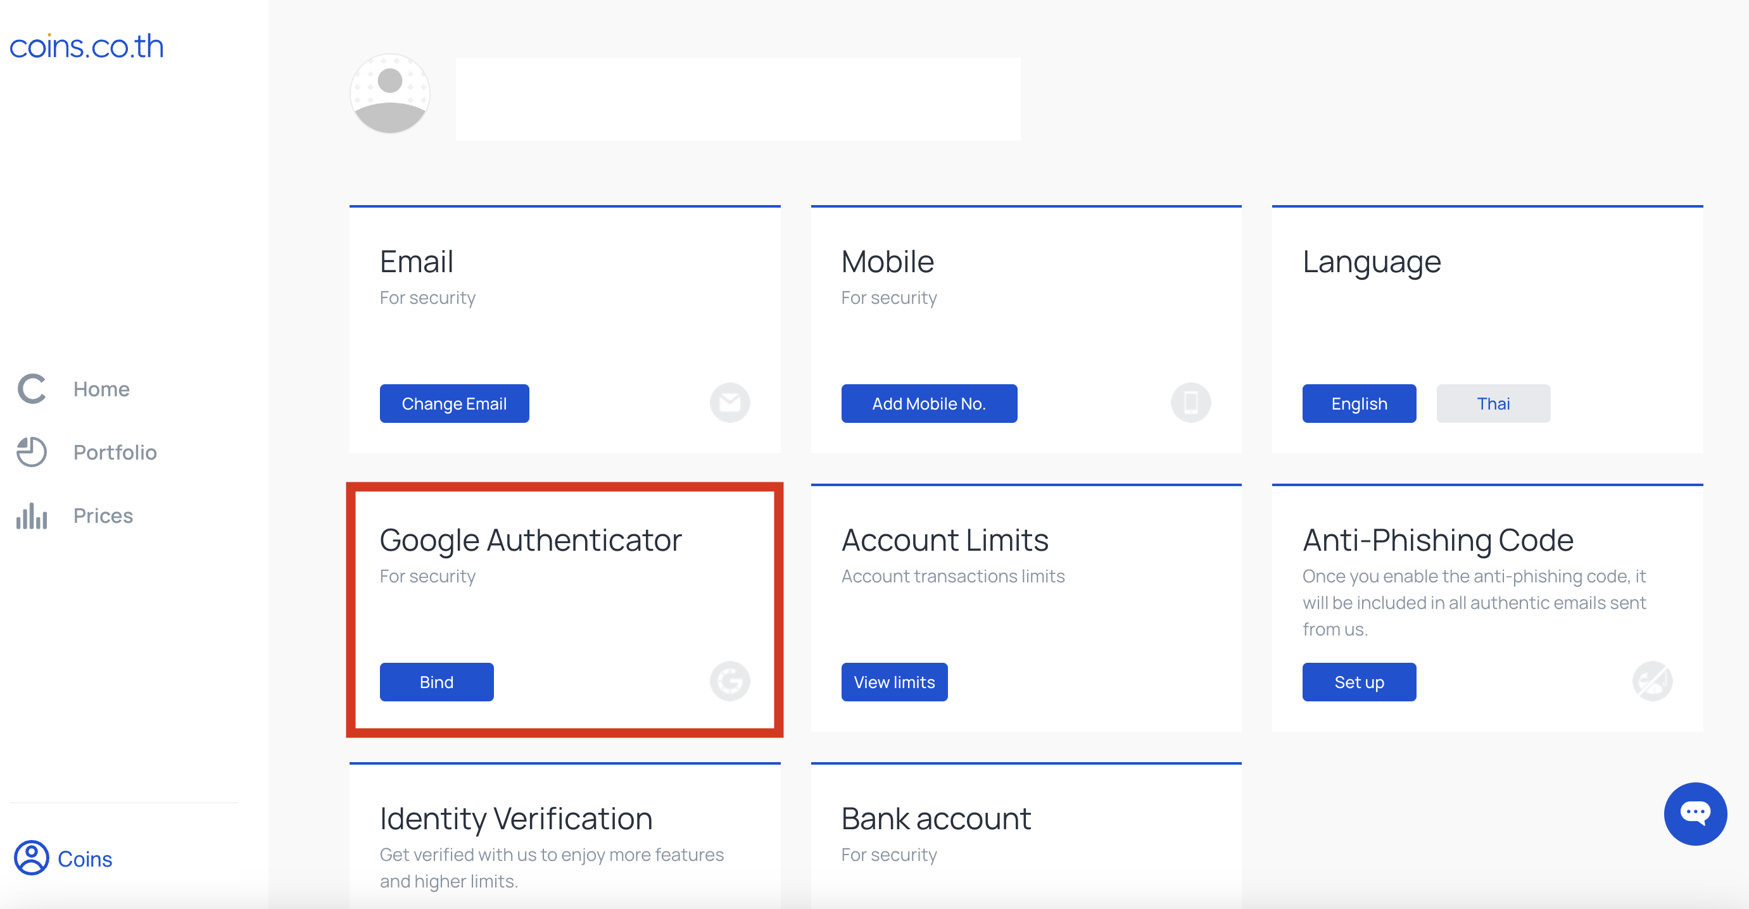
Task: Click the envelope icon in Email card
Action: (729, 403)
